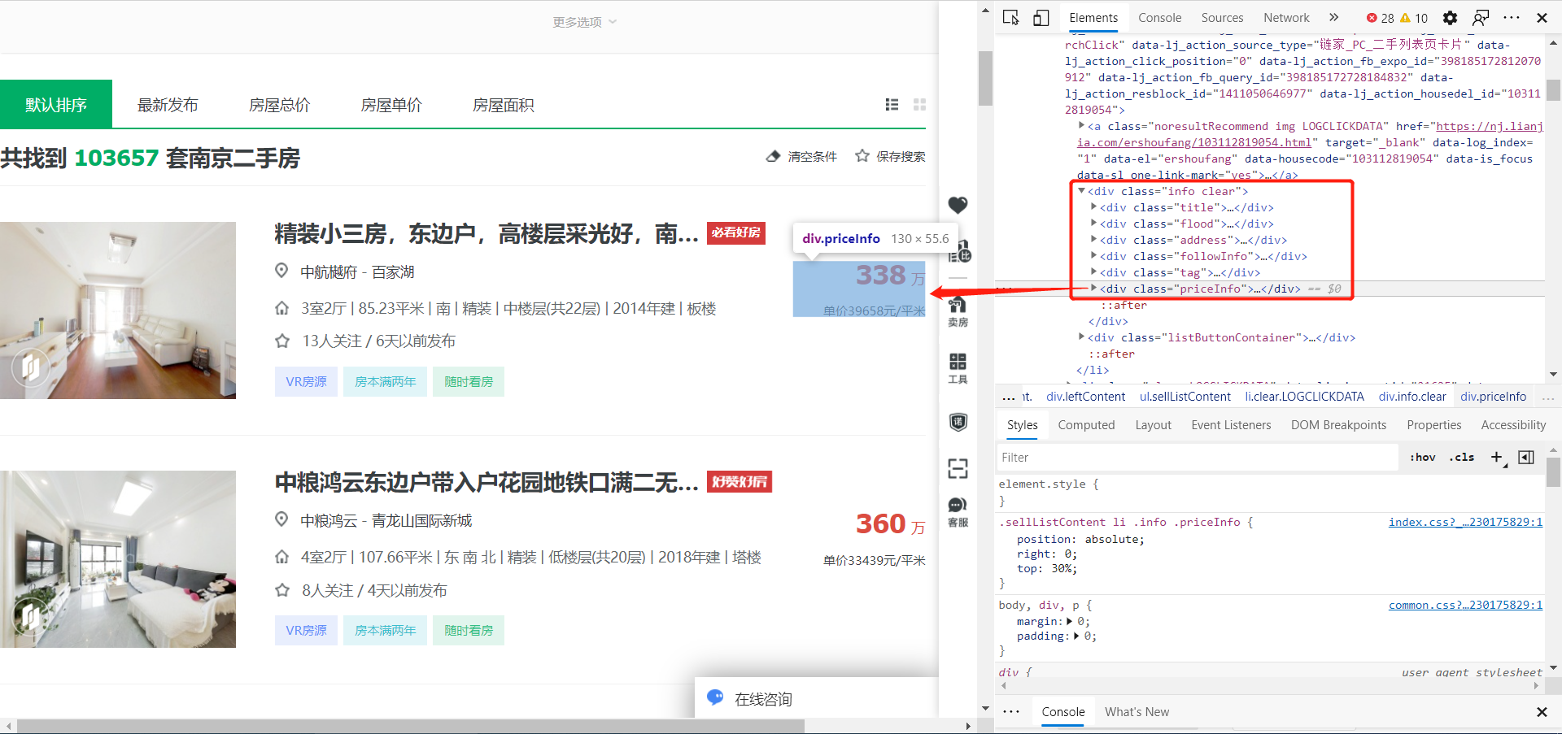Click the 中航樾府 community link
The width and height of the screenshot is (1562, 734).
point(329,272)
